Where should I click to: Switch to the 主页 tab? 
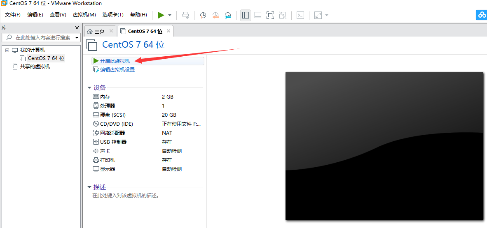(x=99, y=31)
